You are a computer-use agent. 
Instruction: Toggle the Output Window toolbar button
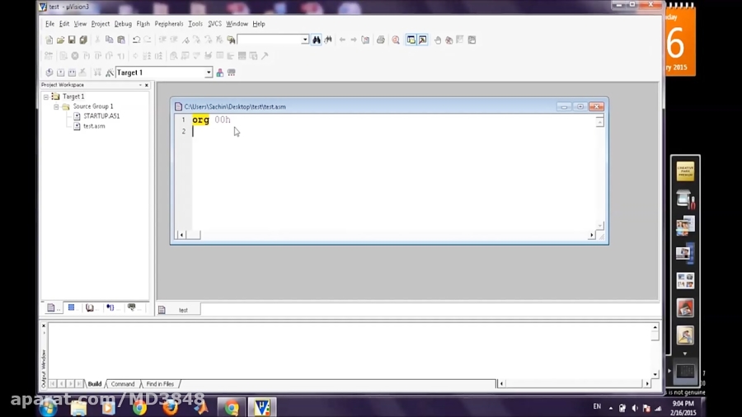coord(423,40)
